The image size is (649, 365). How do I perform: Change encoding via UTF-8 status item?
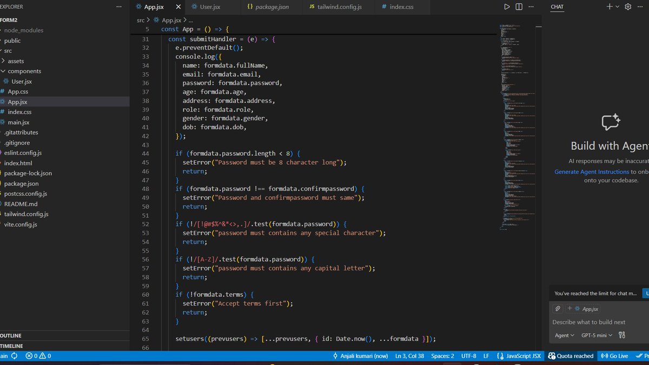pyautogui.click(x=469, y=356)
